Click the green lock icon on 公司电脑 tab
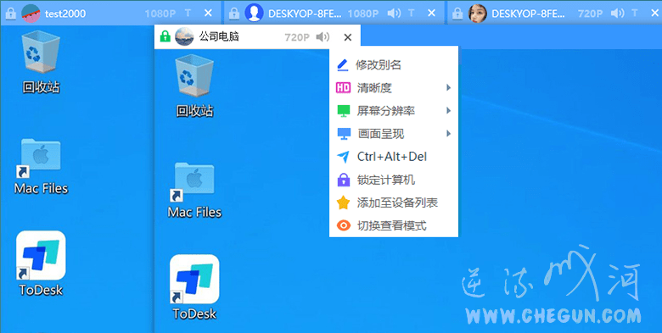This screenshot has width=662, height=333. (165, 37)
